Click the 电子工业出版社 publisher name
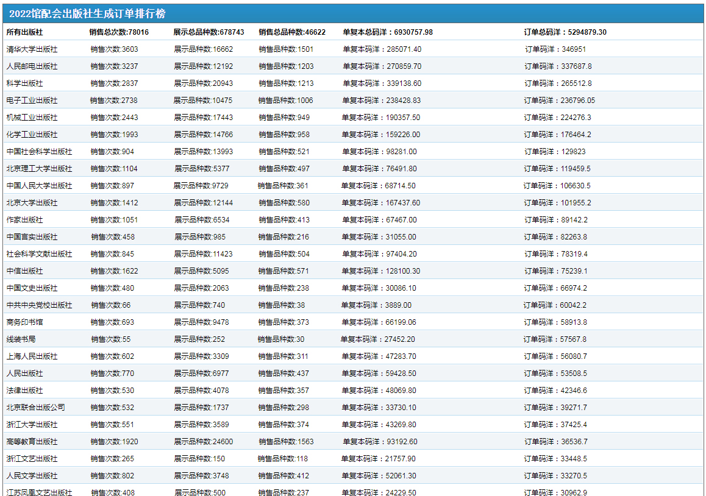Screen dimensions: 706x496 point(32,101)
